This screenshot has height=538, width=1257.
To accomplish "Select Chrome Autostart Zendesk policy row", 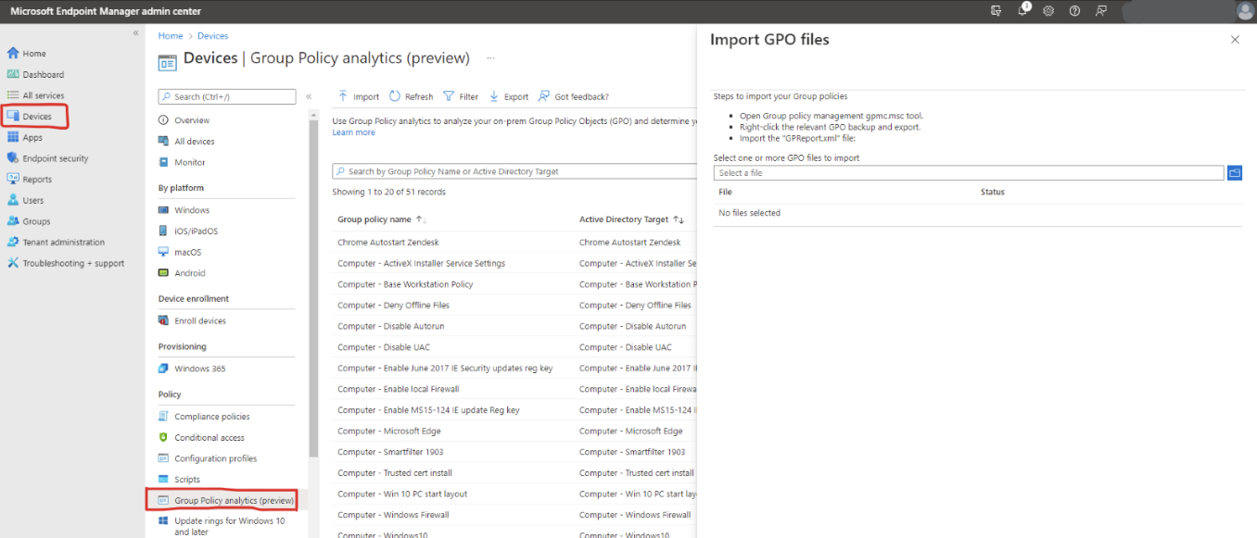I will (514, 243).
